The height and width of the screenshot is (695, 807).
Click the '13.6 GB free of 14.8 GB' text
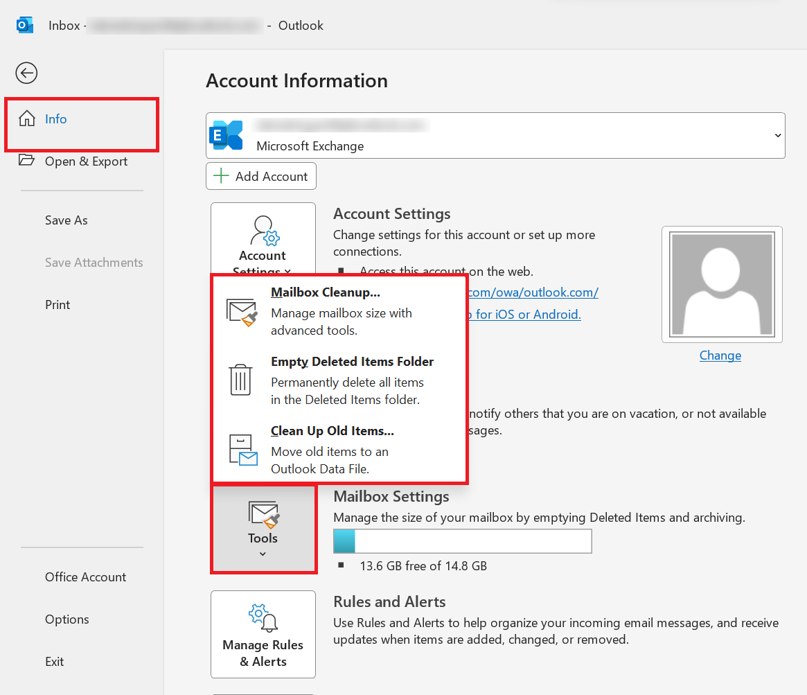coord(423,566)
